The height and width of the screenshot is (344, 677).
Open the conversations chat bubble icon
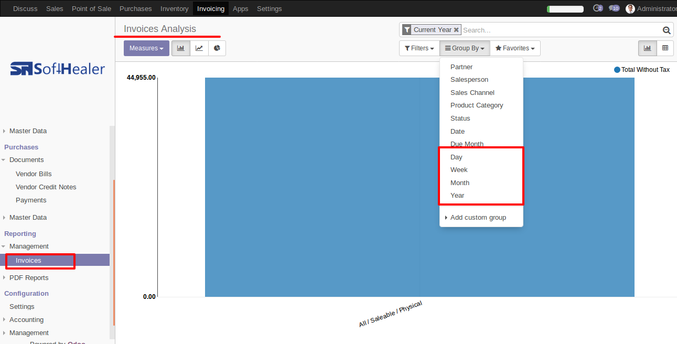(x=614, y=8)
